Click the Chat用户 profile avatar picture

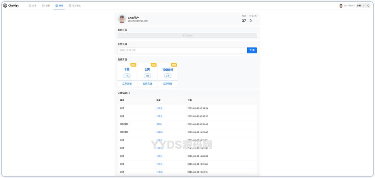[x=122, y=19]
